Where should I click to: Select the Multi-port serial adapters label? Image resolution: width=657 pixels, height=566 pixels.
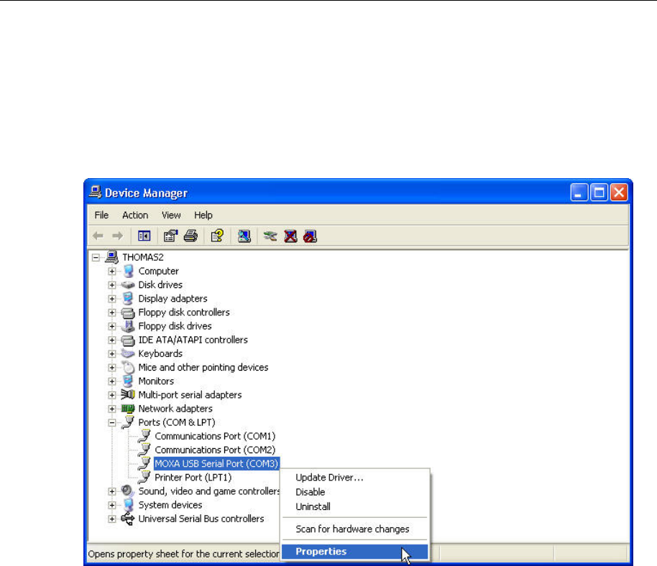[x=190, y=395]
